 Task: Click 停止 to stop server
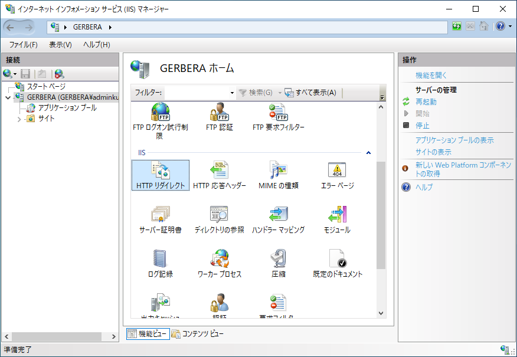coord(423,126)
